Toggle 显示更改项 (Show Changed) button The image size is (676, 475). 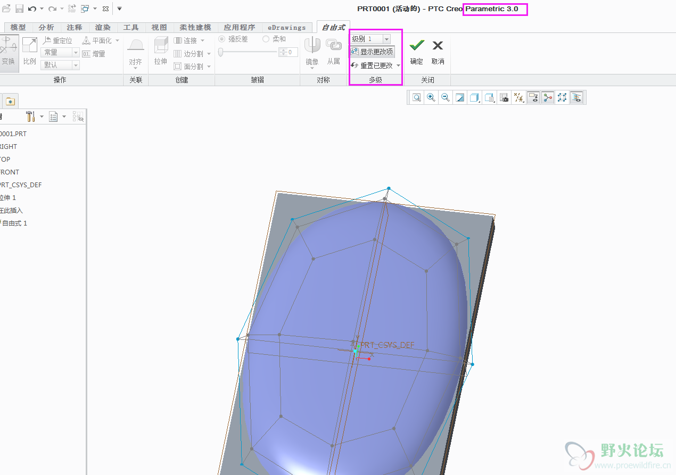coord(372,52)
